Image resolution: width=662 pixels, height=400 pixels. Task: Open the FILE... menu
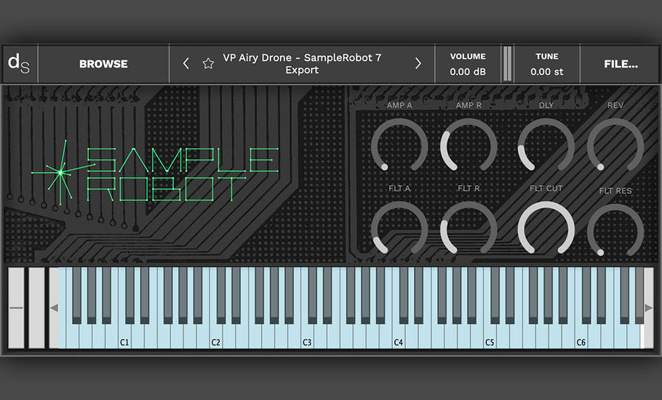click(621, 64)
